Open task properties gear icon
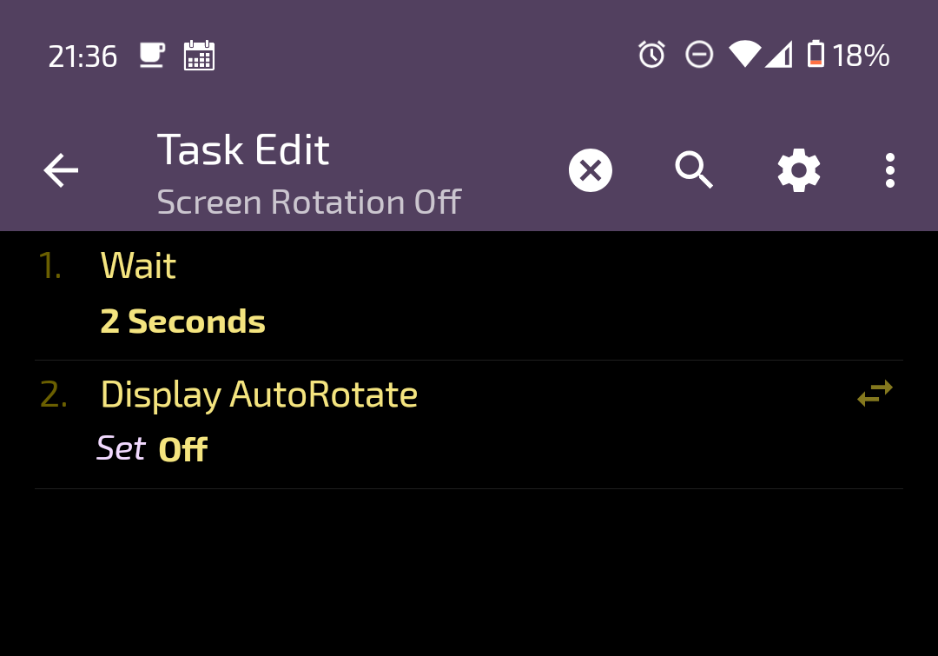This screenshot has height=656, width=938. point(799,170)
